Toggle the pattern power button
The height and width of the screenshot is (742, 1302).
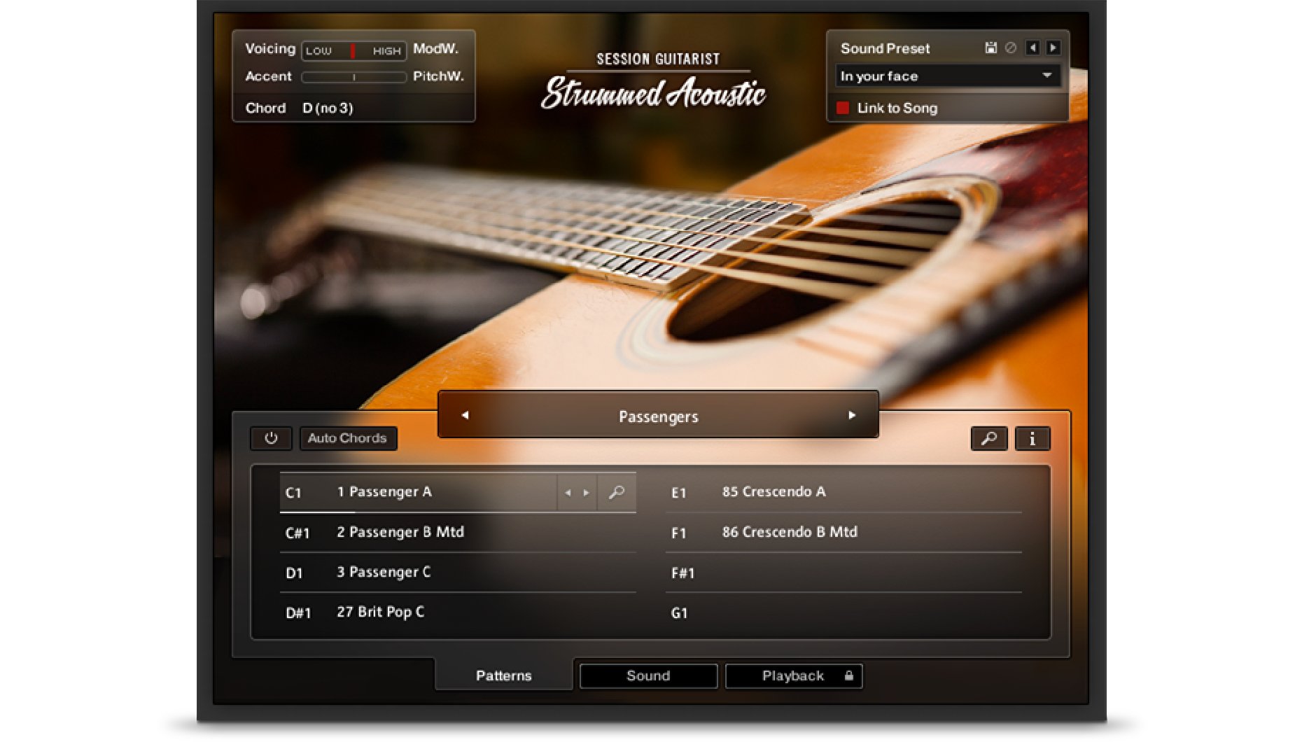click(x=271, y=438)
